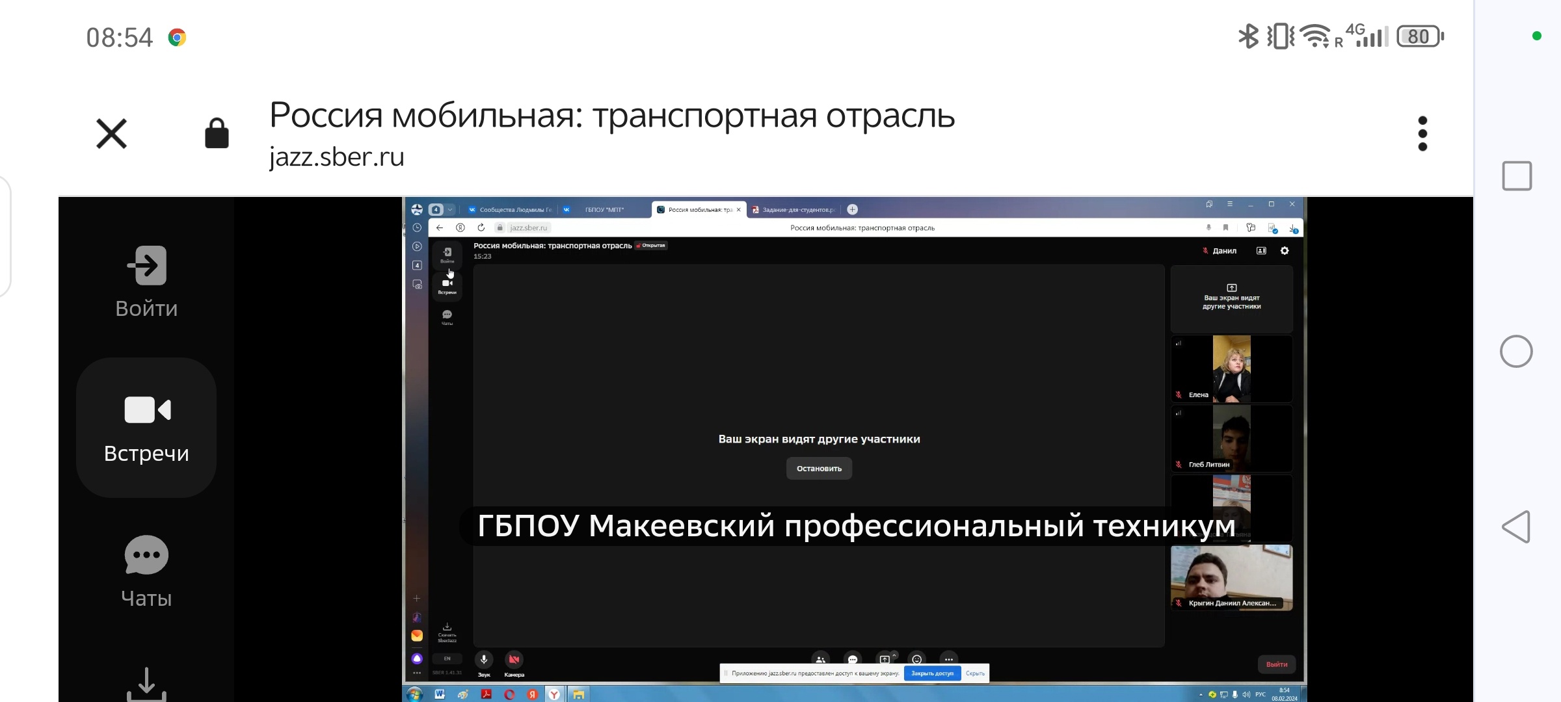Screen dimensions: 1561x702
Task: Open the Windows Start button
Action: (414, 694)
